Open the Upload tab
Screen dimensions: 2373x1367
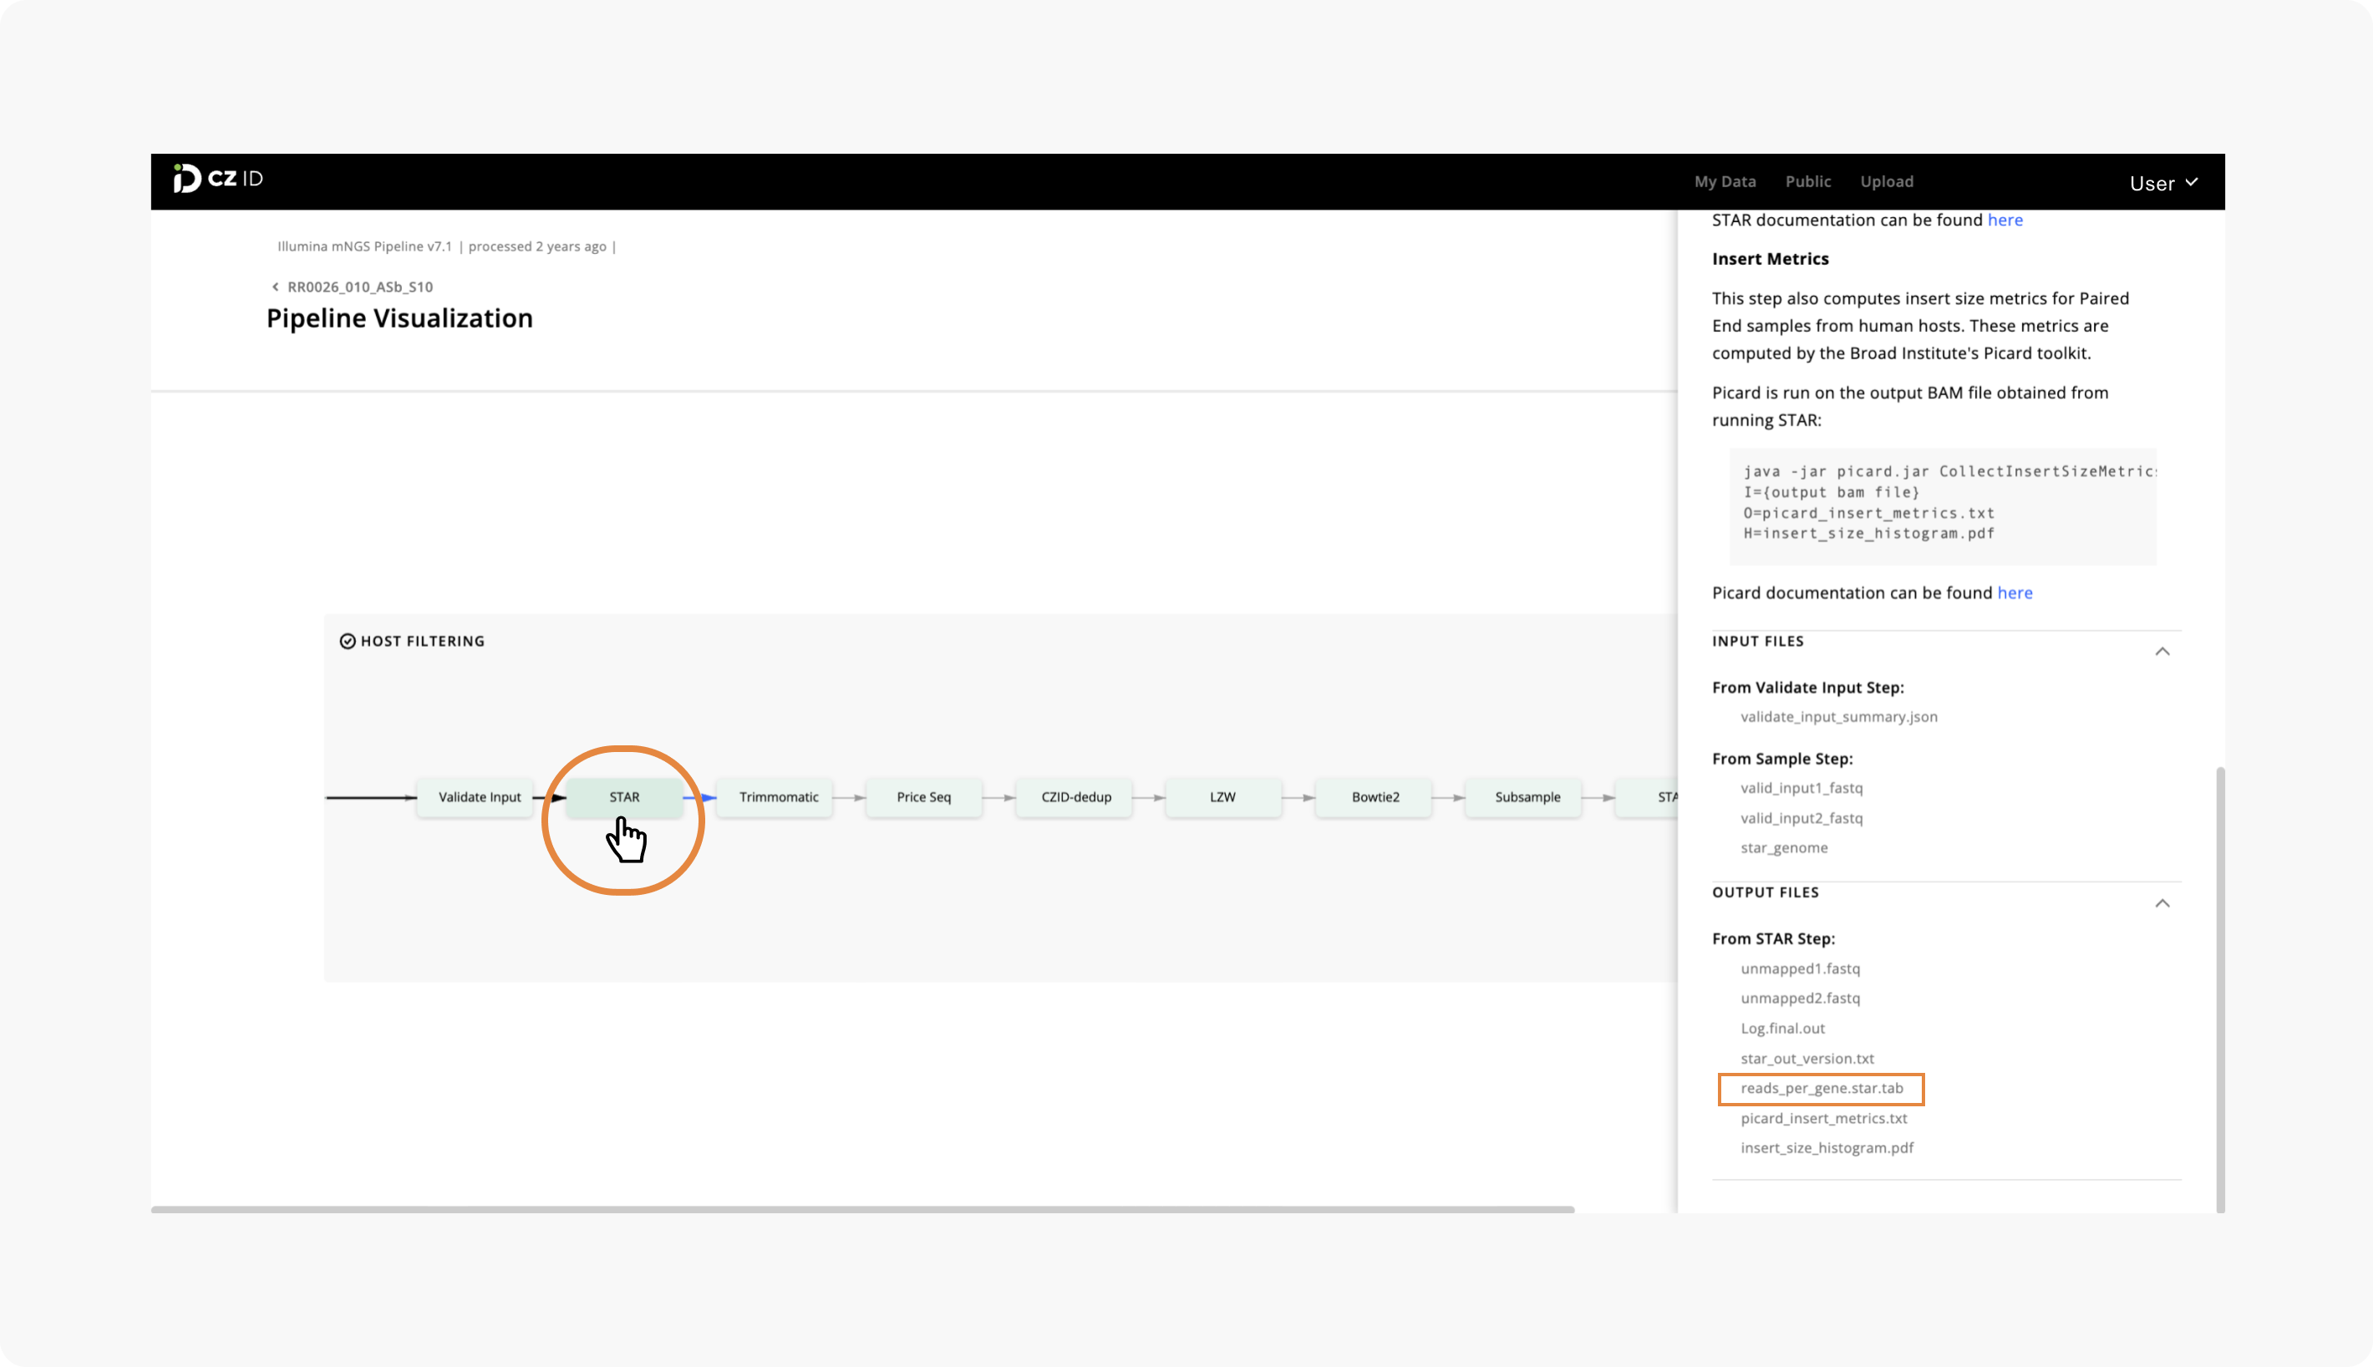(1887, 182)
